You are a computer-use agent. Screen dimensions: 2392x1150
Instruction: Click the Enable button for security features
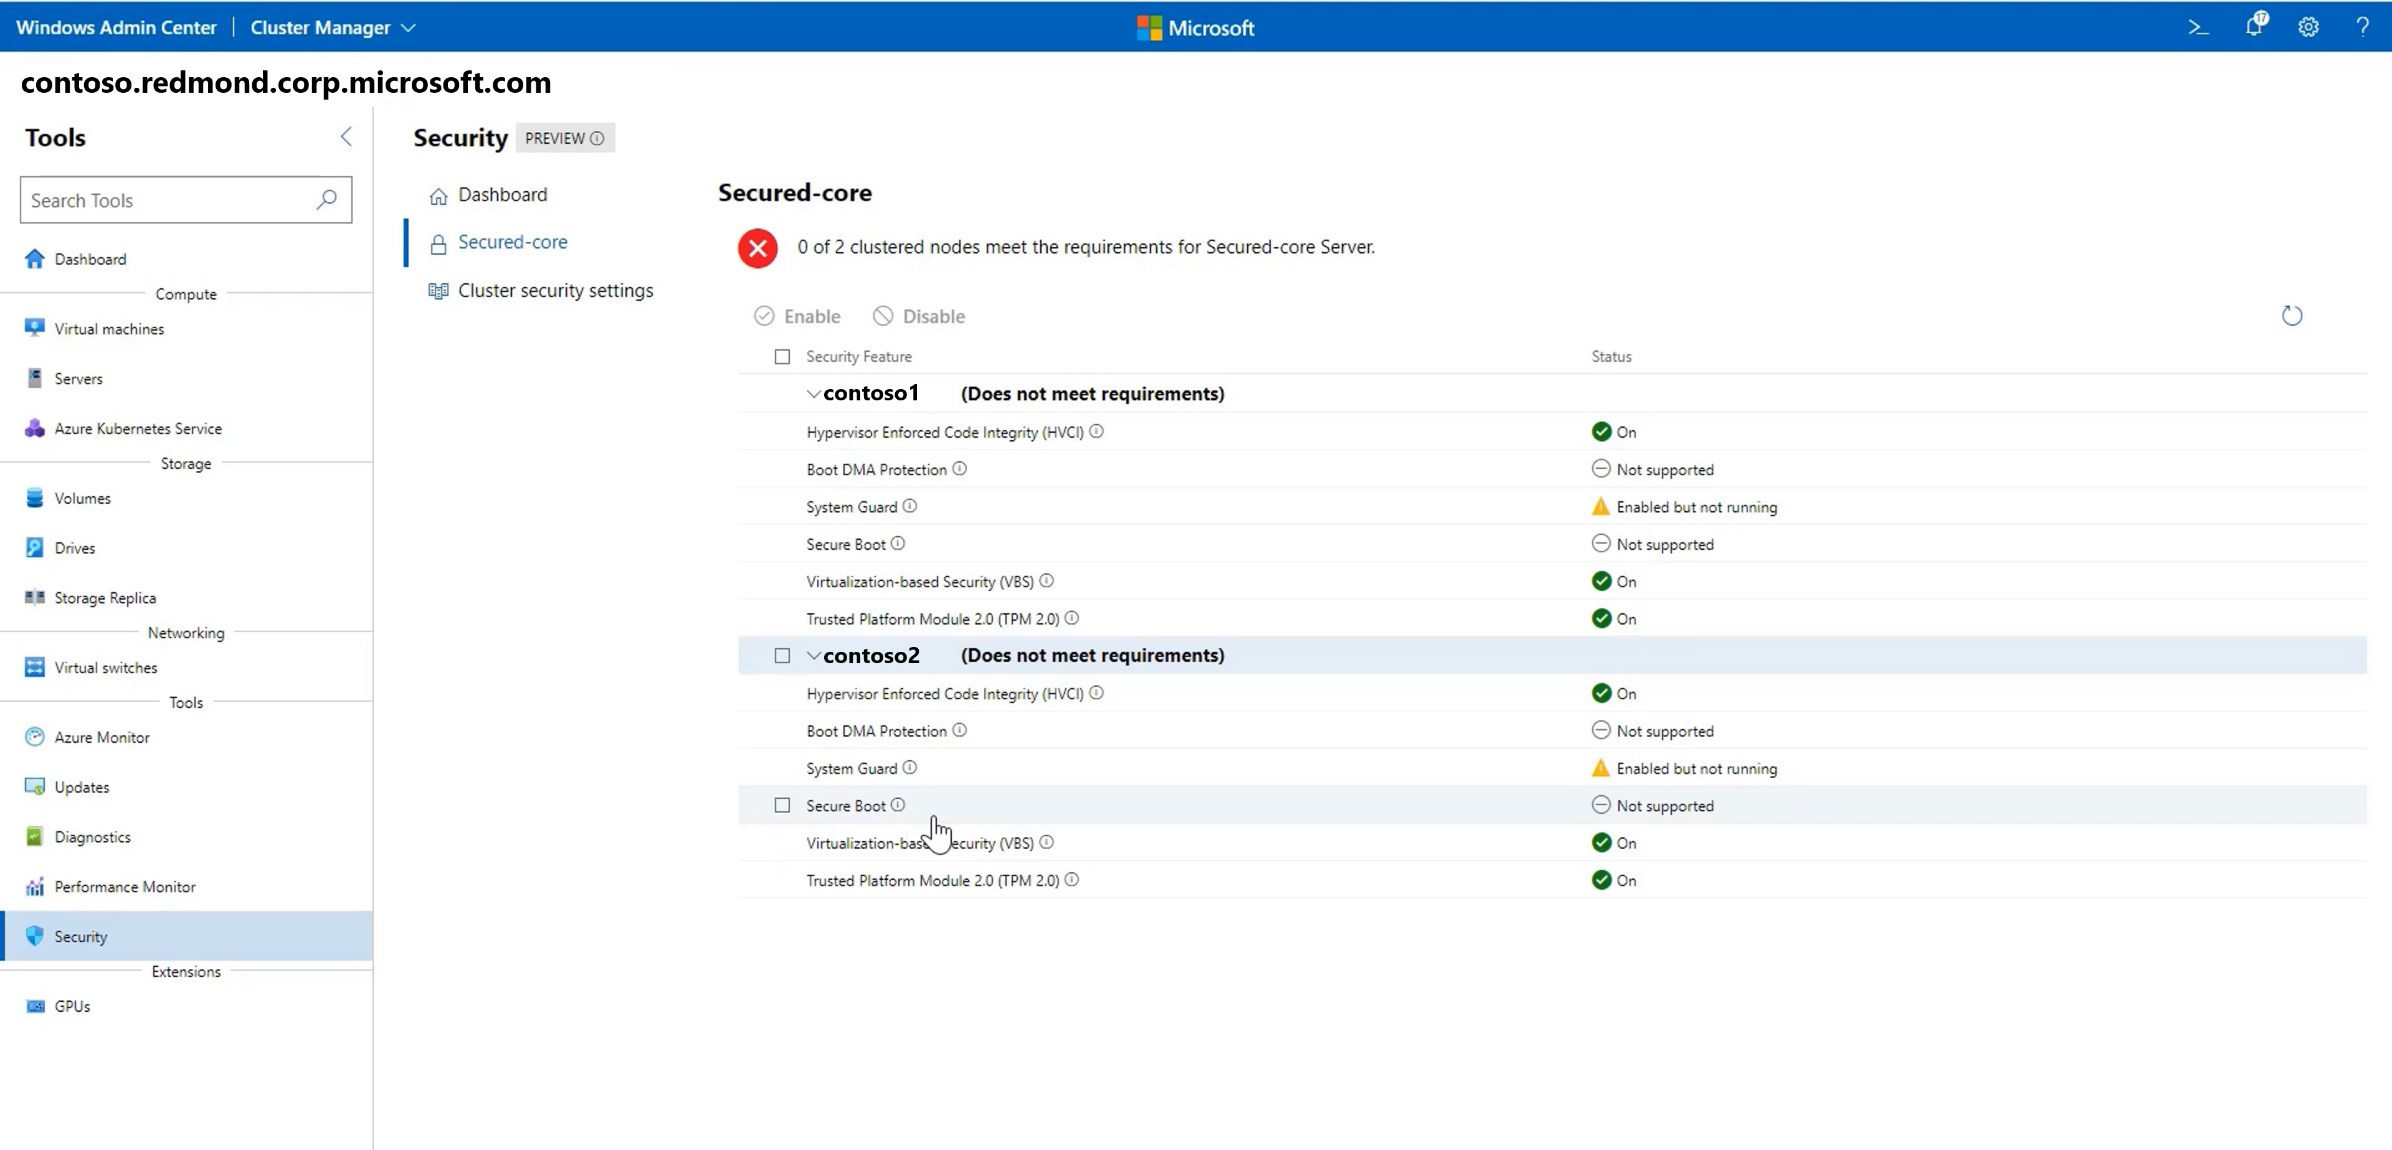[x=798, y=316]
